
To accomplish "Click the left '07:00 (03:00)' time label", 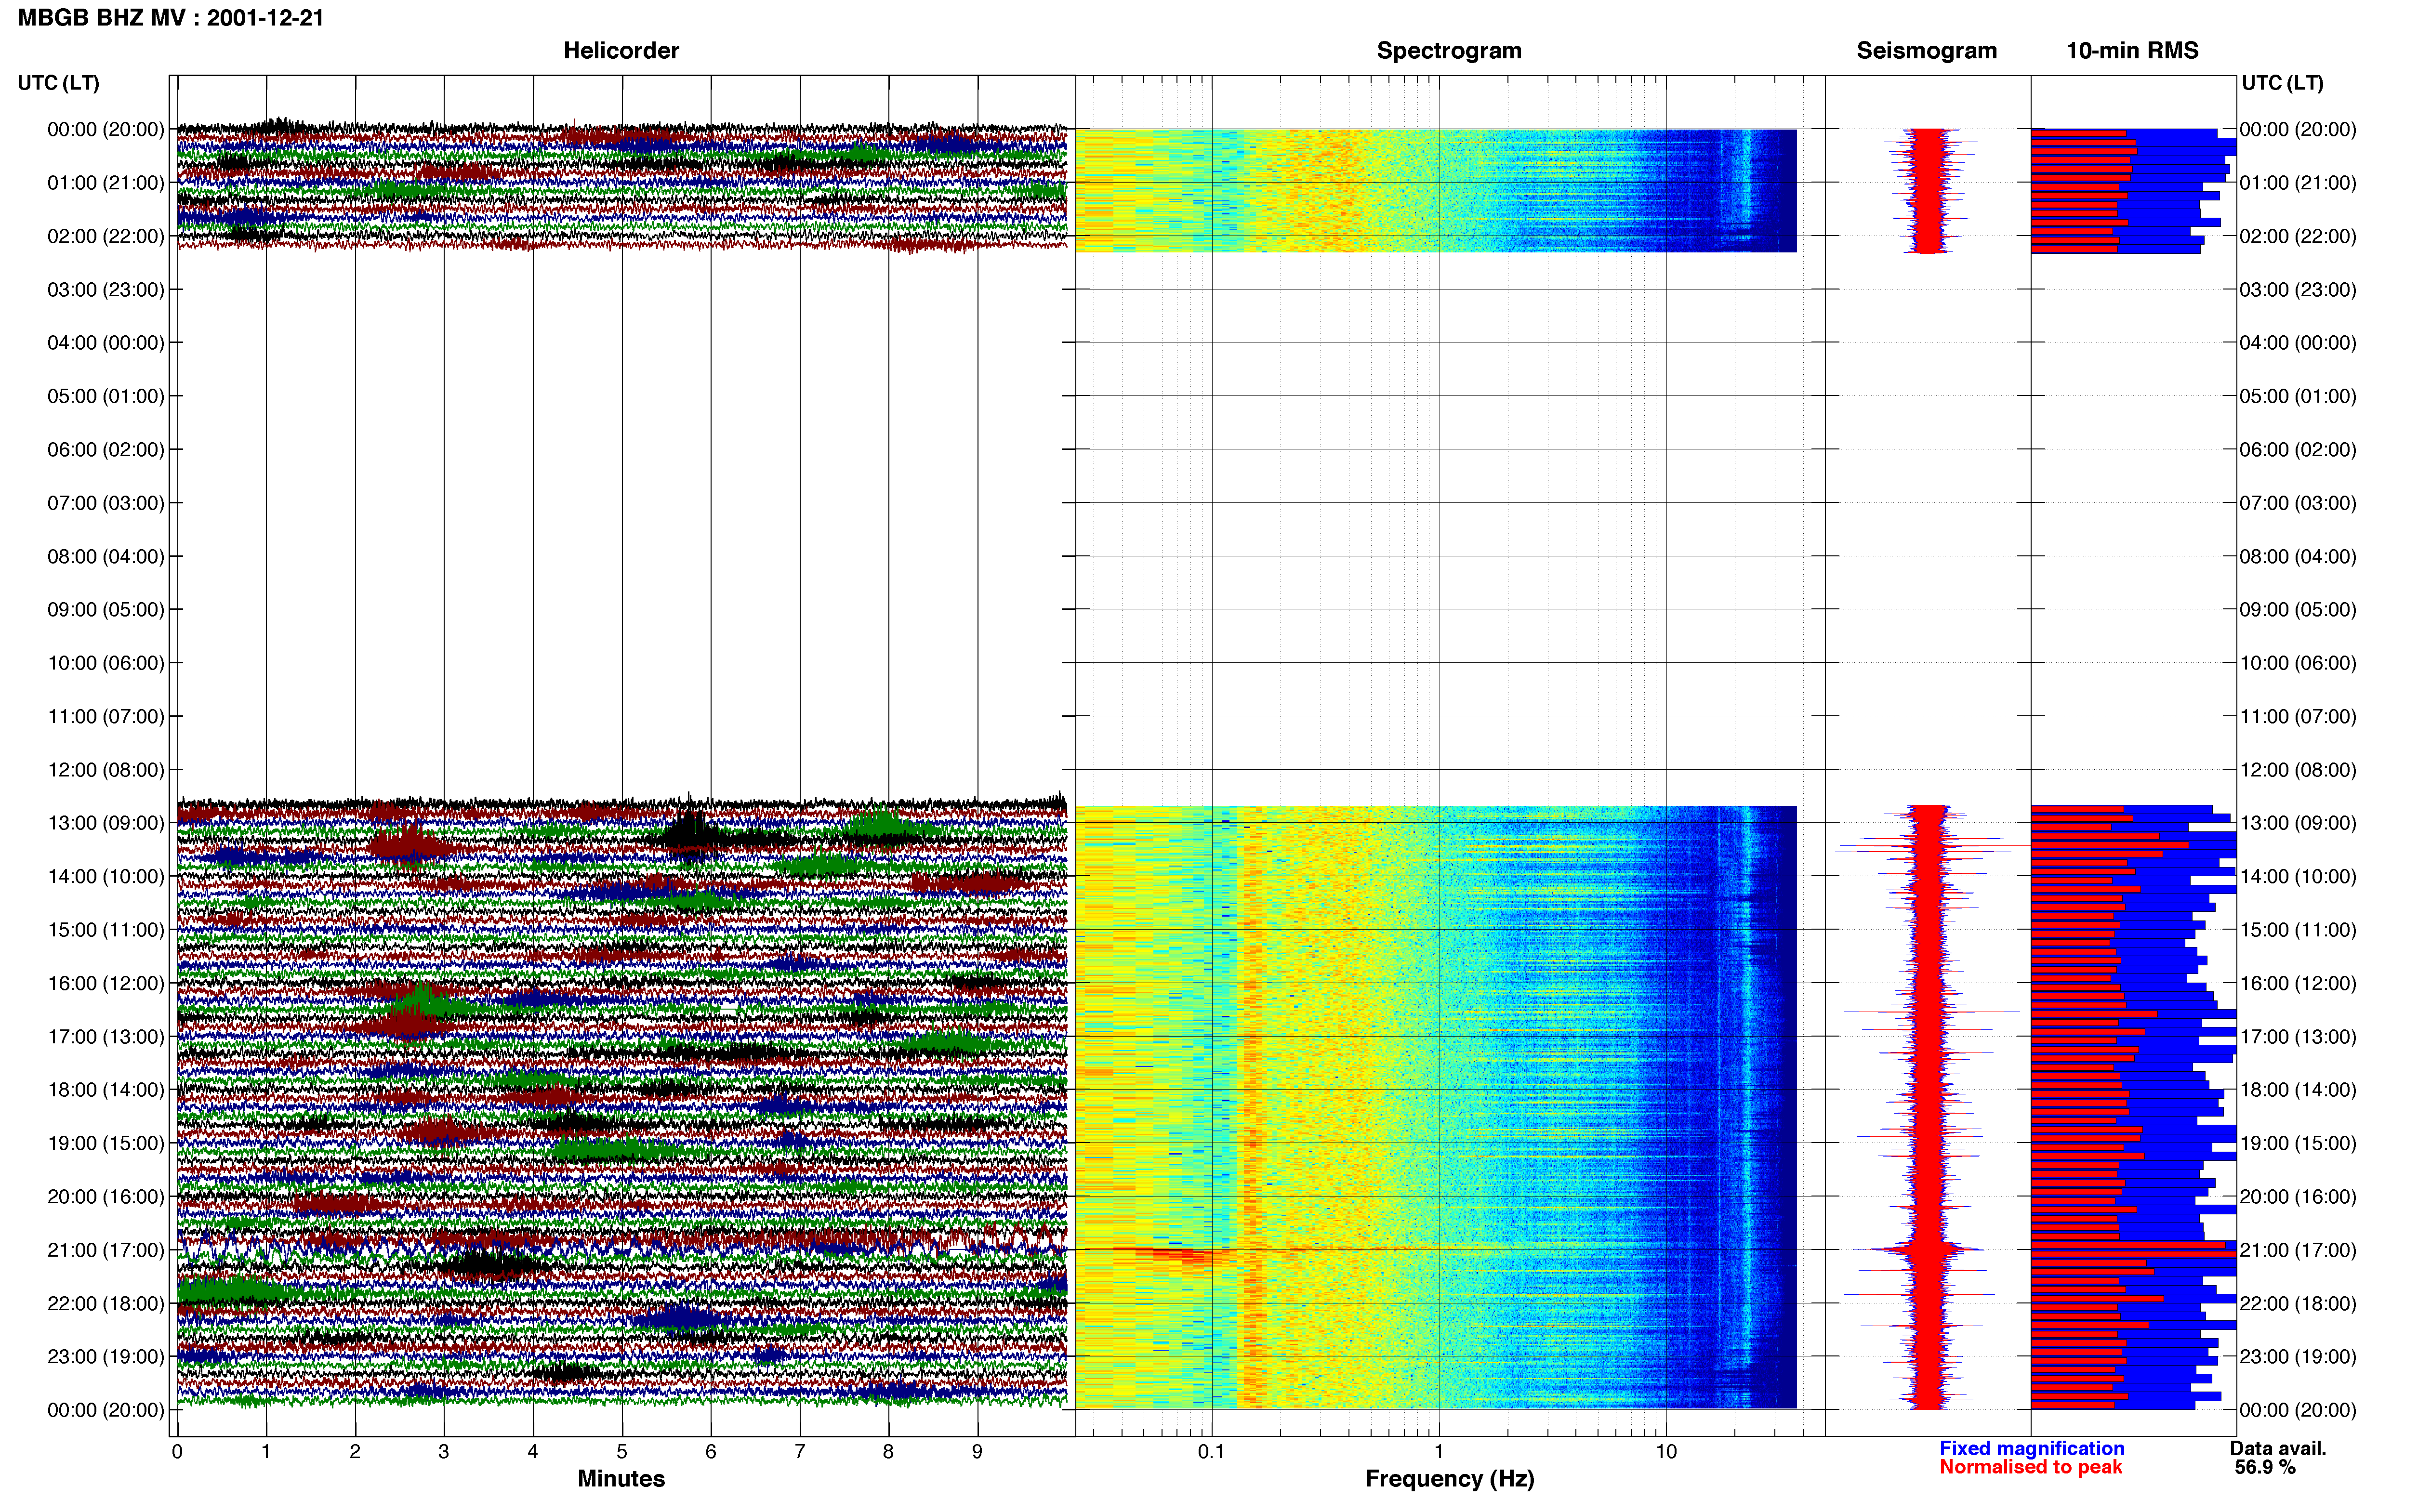I will tap(106, 503).
